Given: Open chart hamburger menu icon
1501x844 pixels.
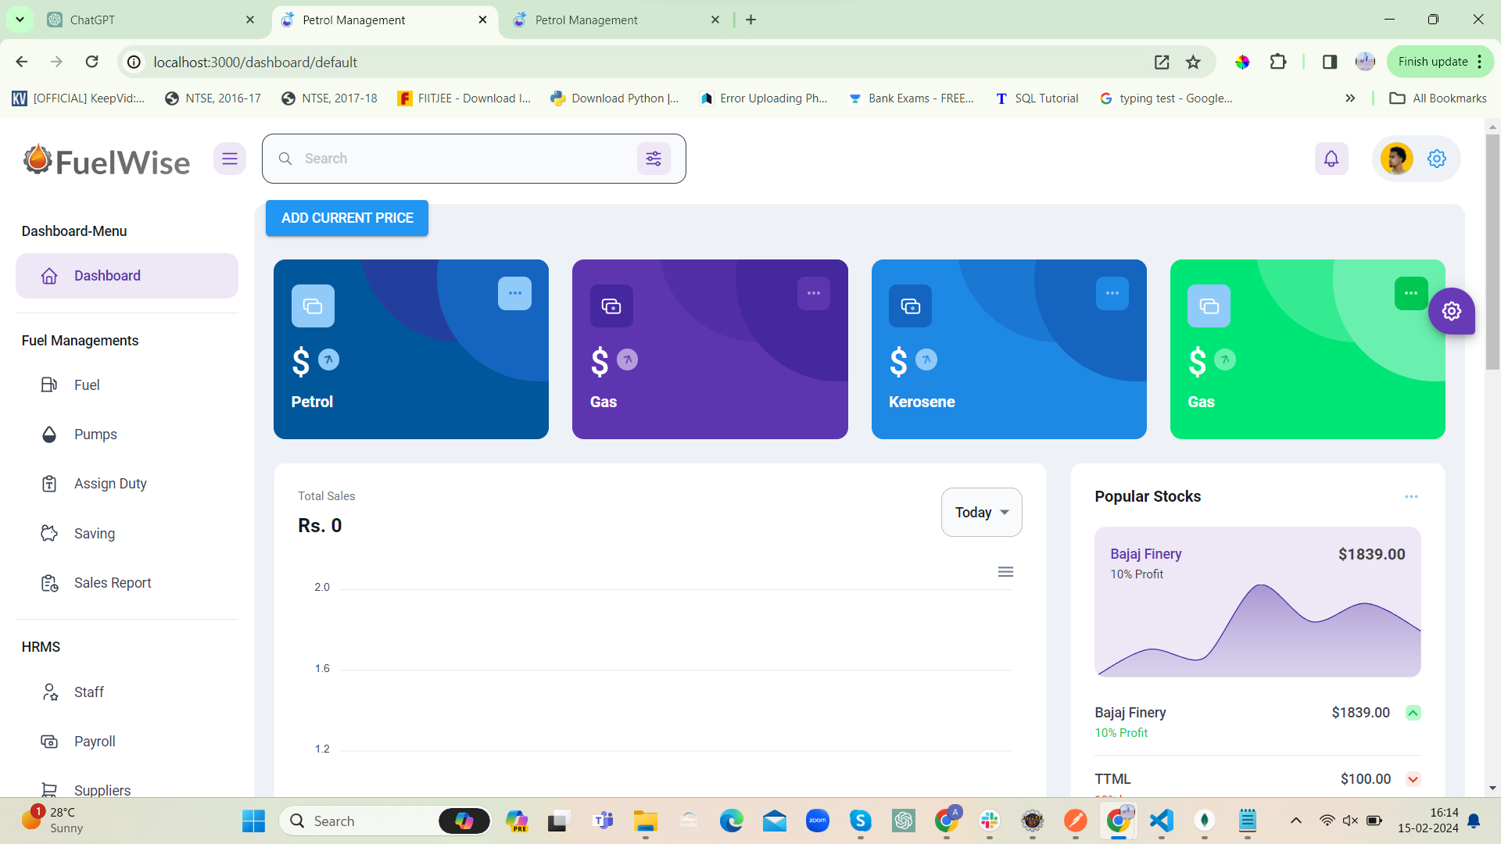Looking at the screenshot, I should point(1005,572).
